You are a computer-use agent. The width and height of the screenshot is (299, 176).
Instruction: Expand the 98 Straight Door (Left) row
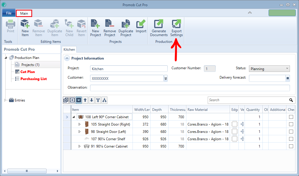pyautogui.click(x=80, y=131)
